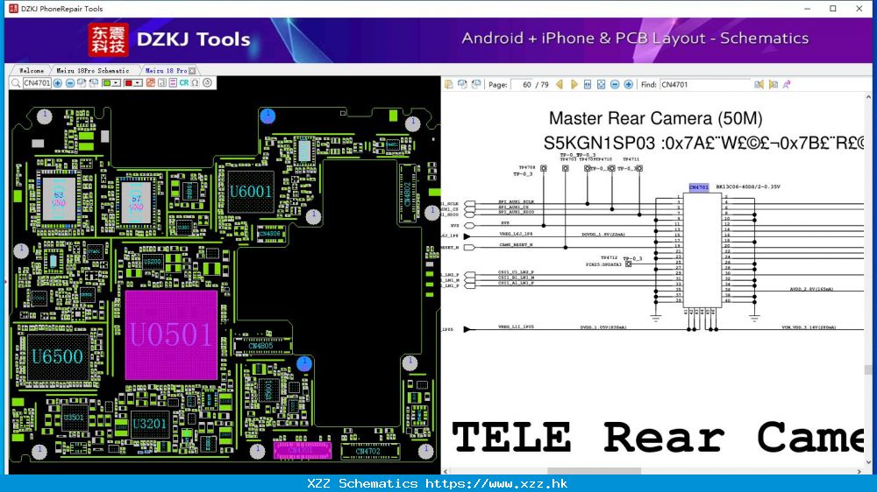Viewport: 877px width, 492px height.
Task: Click the Find field containing CN4701
Action: (x=705, y=84)
